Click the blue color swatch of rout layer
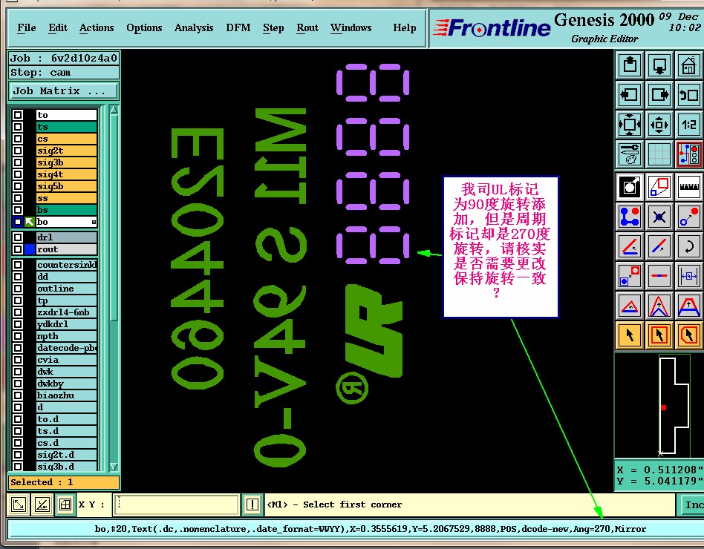704x549 pixels. [30, 249]
